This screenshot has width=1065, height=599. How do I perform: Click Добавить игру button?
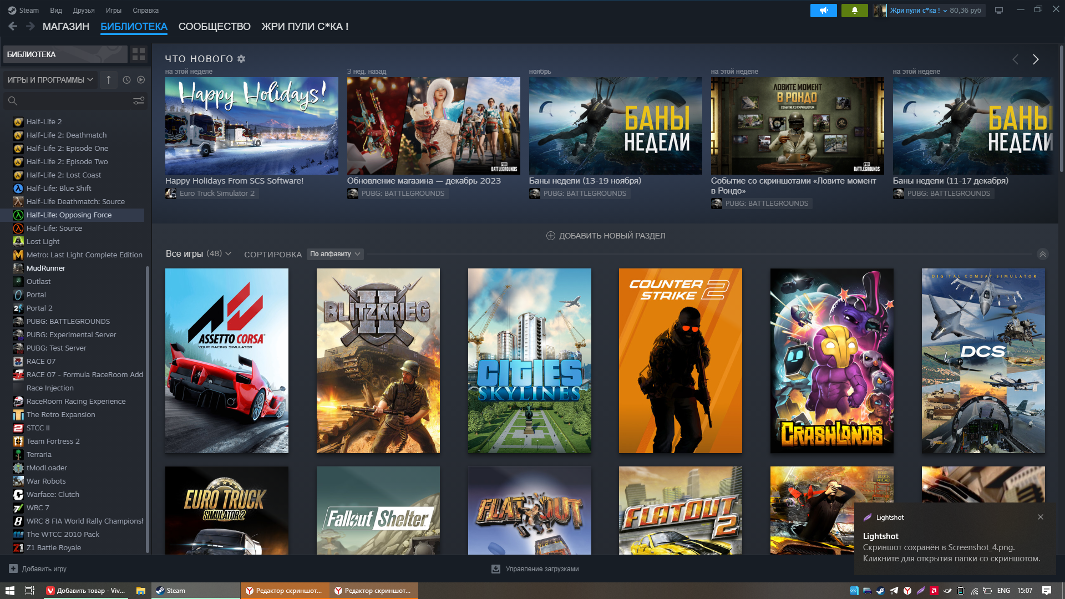38,568
